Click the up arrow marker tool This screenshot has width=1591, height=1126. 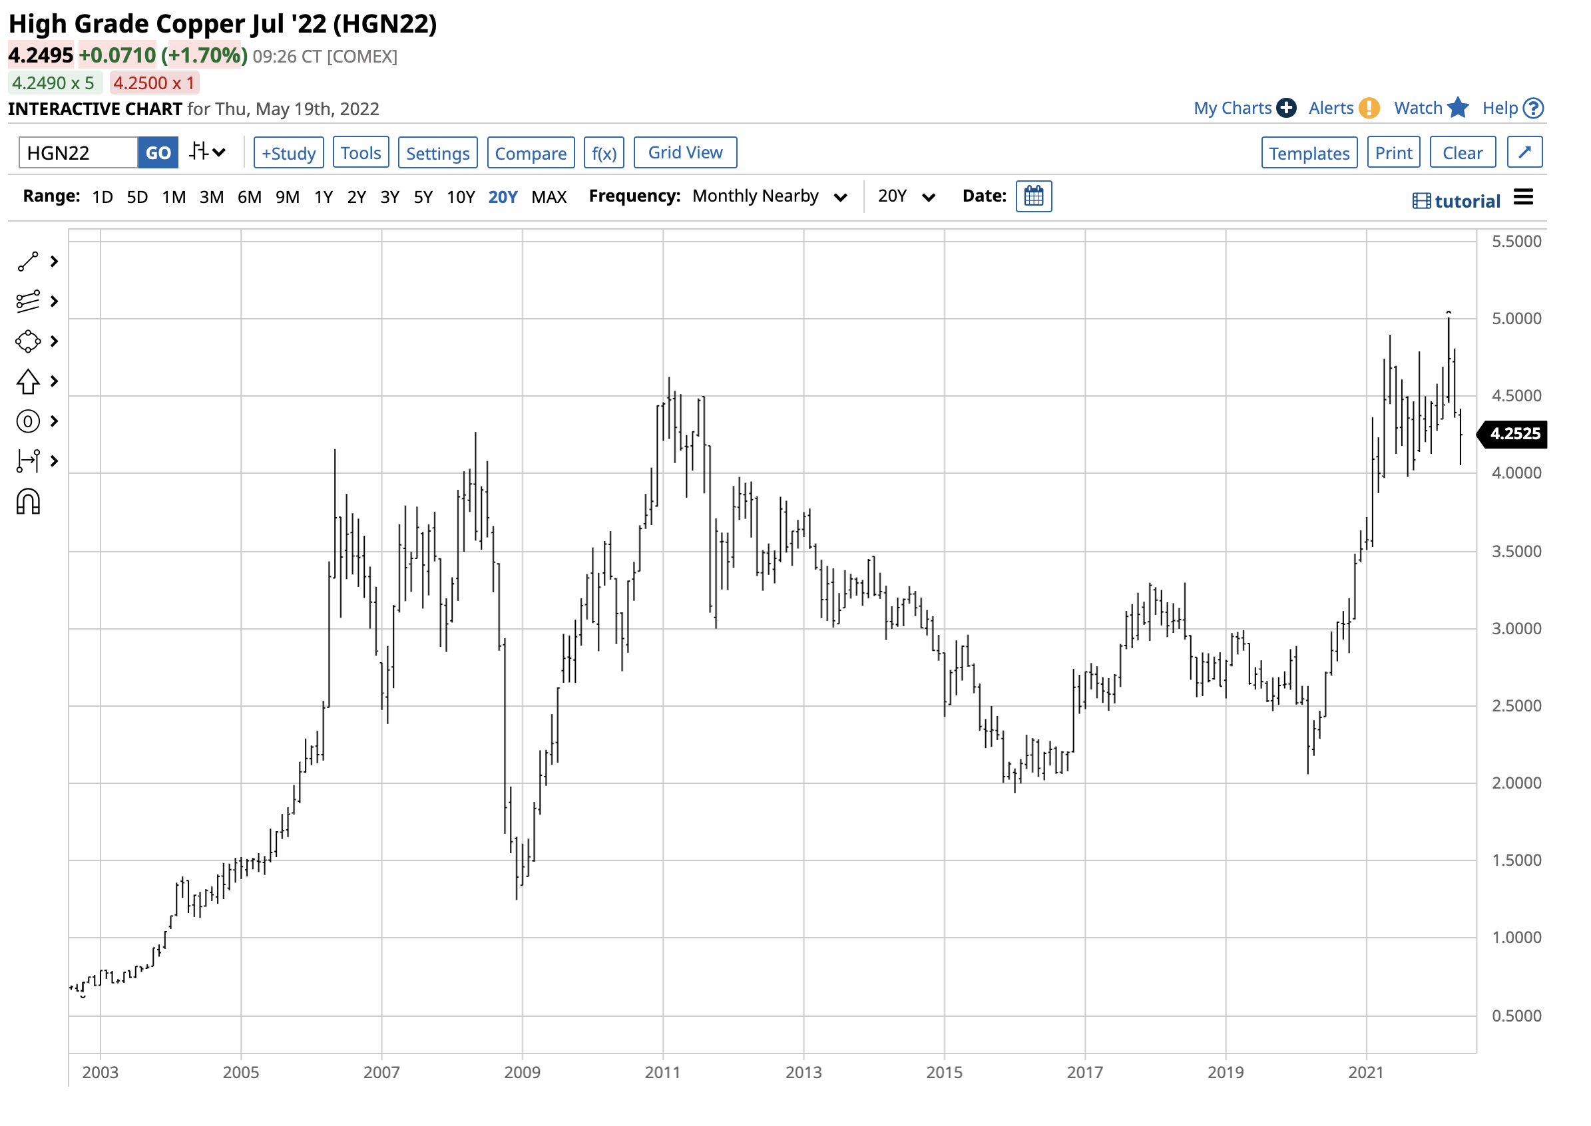click(x=28, y=382)
